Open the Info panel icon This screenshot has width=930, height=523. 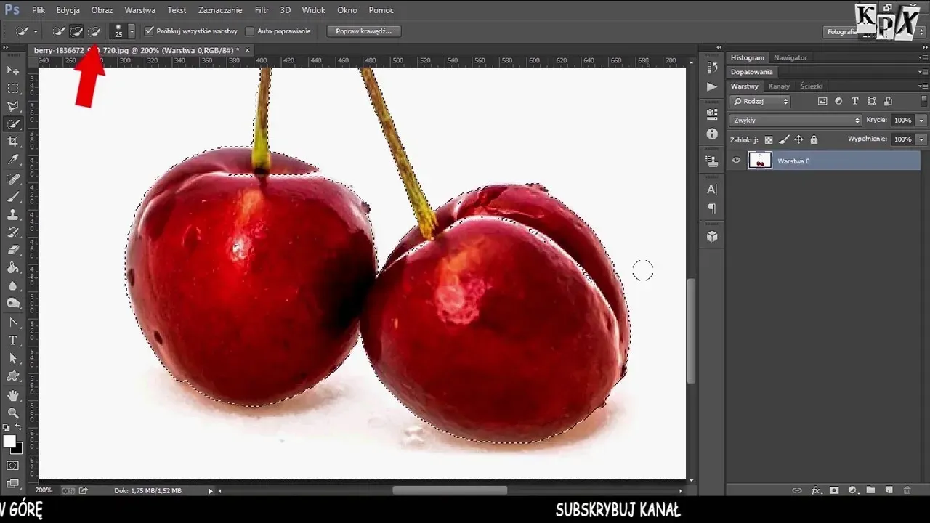pyautogui.click(x=711, y=134)
